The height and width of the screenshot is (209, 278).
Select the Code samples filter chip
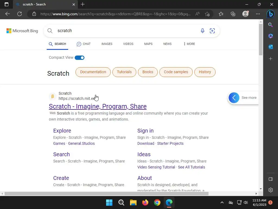click(176, 72)
